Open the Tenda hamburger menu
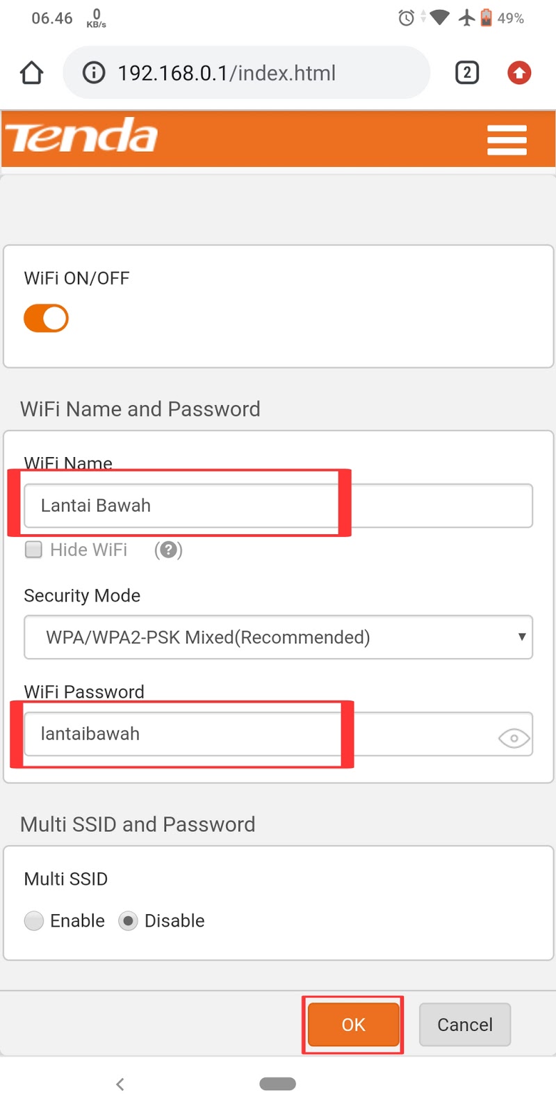 (507, 140)
